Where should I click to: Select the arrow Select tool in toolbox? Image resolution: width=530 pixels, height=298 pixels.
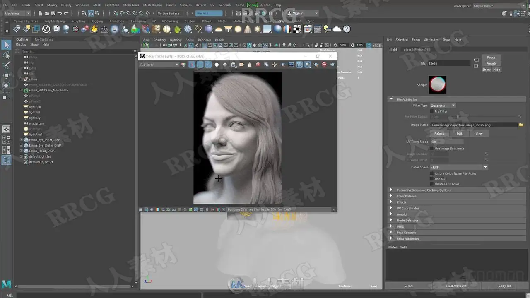(x=6, y=45)
